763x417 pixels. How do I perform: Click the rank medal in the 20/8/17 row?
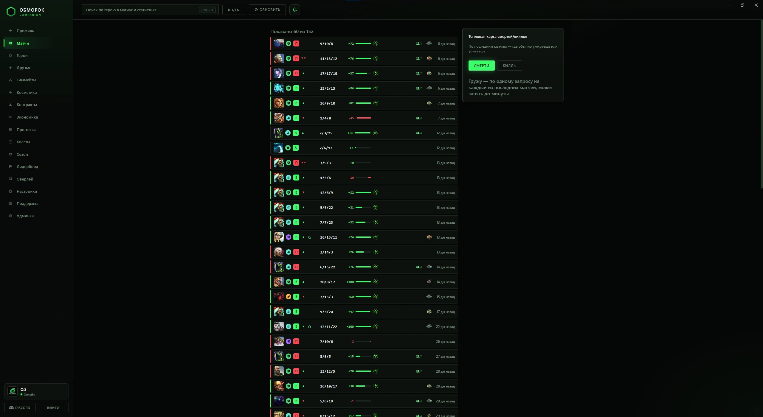pos(429,282)
